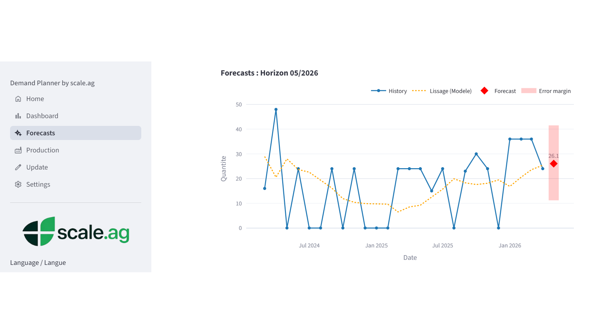593x329 pixels.
Task: Click the 'Date' x-axis title
Action: 410,257
